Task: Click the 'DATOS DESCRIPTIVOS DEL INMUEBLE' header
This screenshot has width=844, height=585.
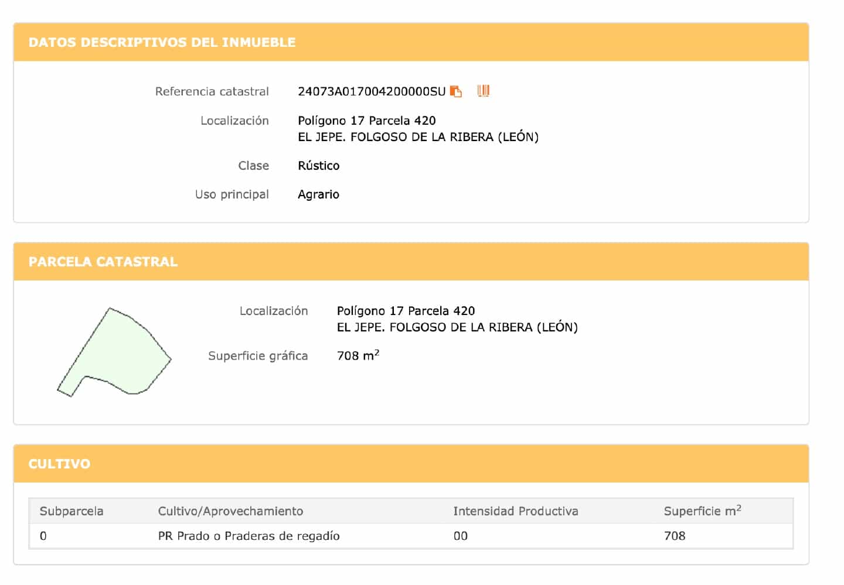Action: coord(162,42)
